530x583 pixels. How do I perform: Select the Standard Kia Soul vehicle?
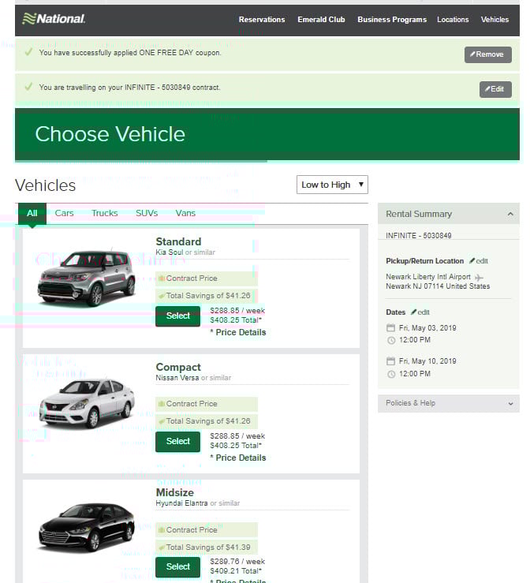(x=177, y=316)
